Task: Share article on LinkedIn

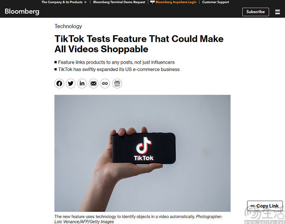Action: coord(82,84)
